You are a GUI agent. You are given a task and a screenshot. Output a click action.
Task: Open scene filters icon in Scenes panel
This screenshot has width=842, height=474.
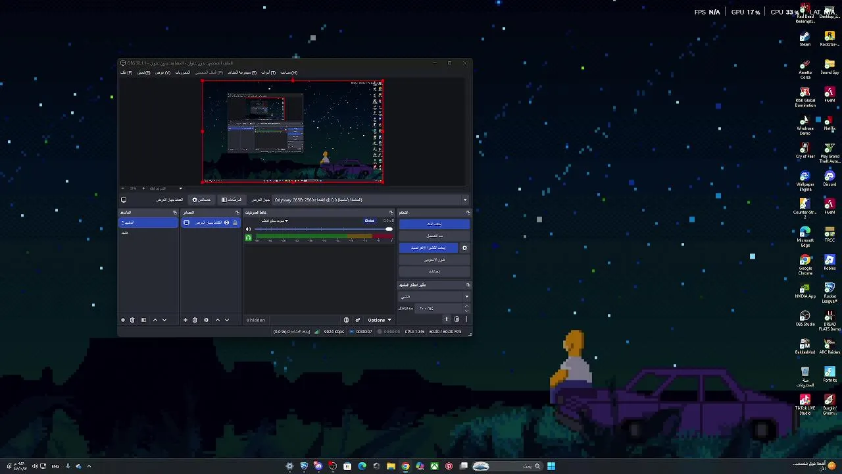click(x=143, y=320)
